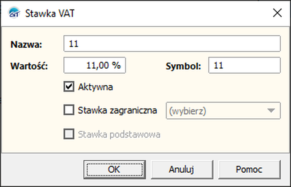
Task: Uncheck the Aktywna checkbox
Action: (x=69, y=87)
